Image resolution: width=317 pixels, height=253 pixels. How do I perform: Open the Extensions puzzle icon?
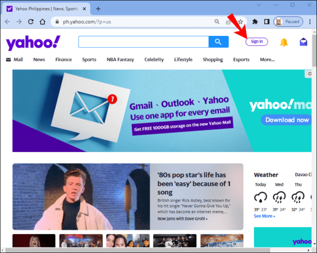click(x=255, y=22)
